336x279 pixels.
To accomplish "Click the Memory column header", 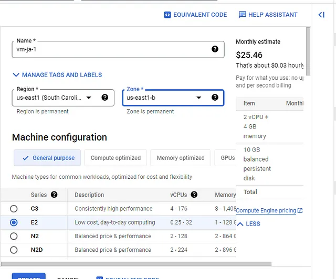I will (x=225, y=195).
